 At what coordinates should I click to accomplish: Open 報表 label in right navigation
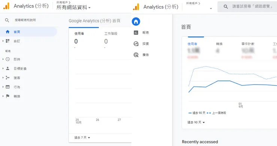(x=146, y=33)
